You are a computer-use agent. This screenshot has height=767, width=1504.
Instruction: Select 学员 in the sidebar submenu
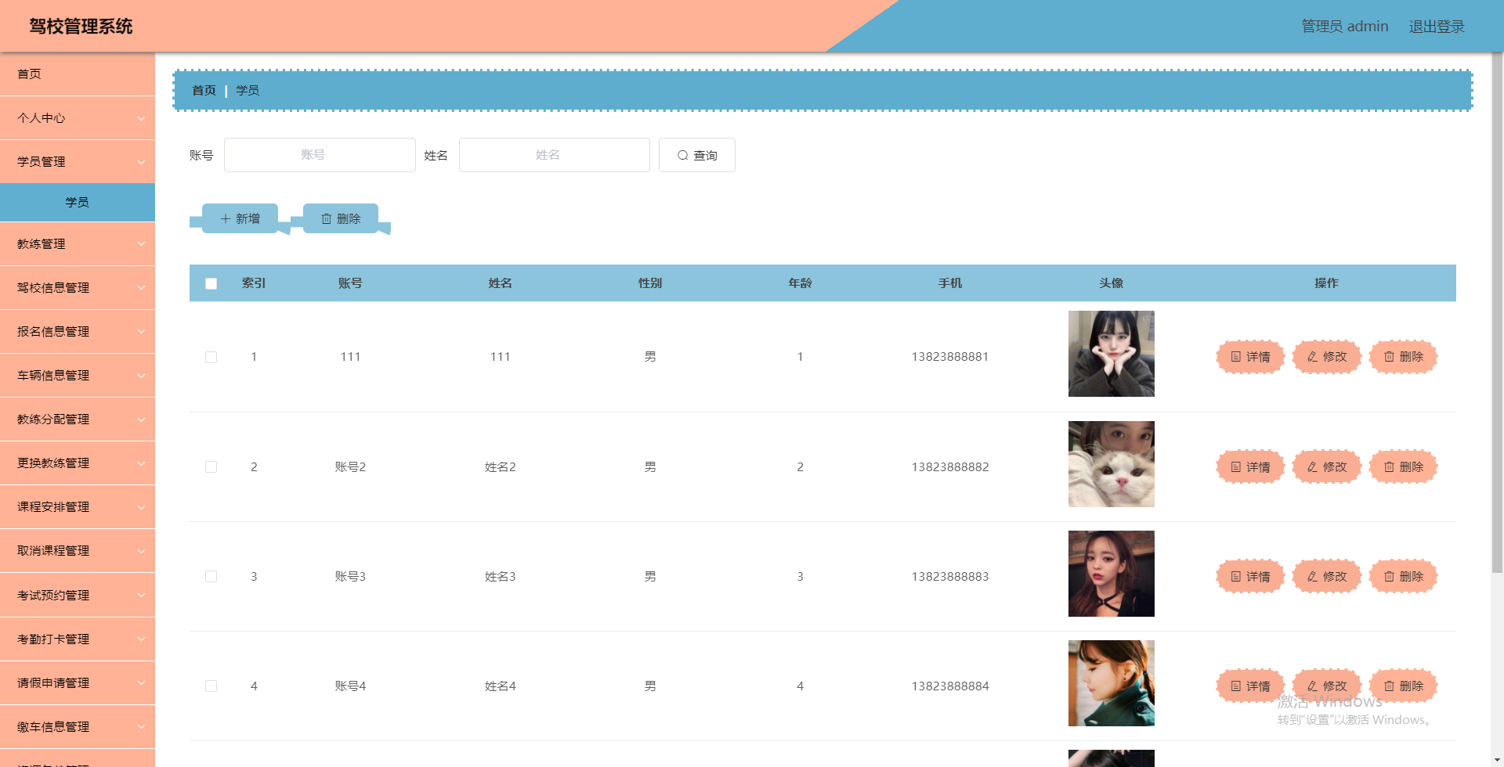point(77,202)
